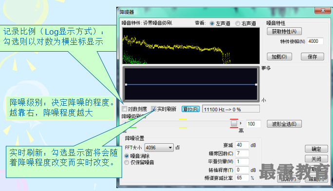Close the 降噪器 dialog with the X button
Viewport: 333px width, 191px height.
pos(323,10)
